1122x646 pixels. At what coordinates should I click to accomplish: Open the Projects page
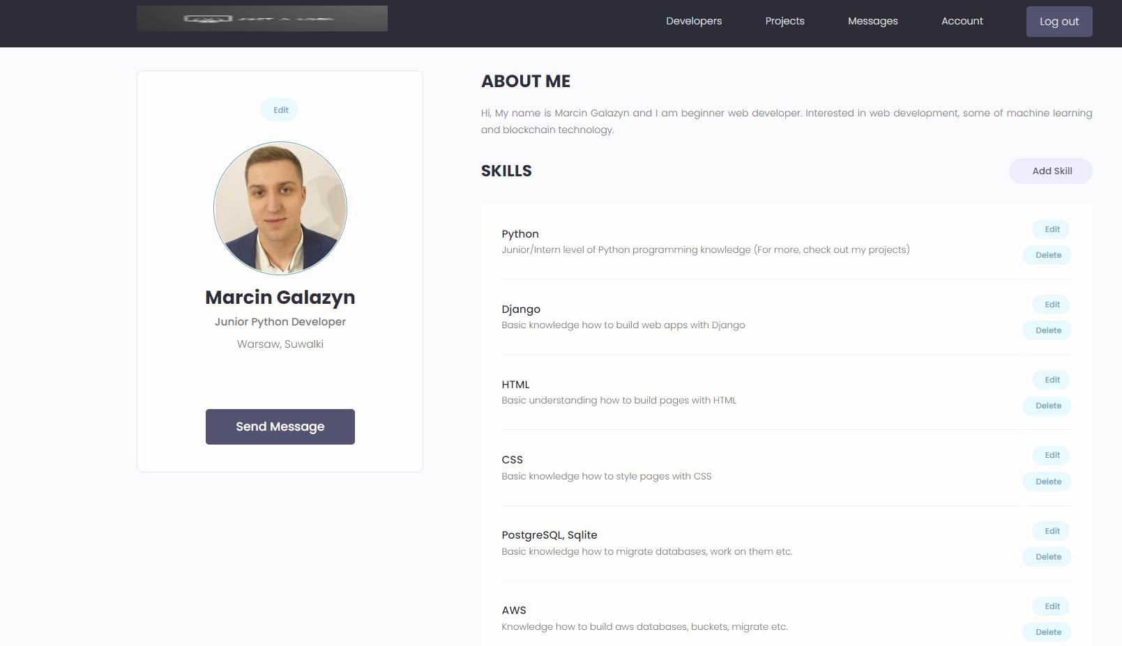784,21
